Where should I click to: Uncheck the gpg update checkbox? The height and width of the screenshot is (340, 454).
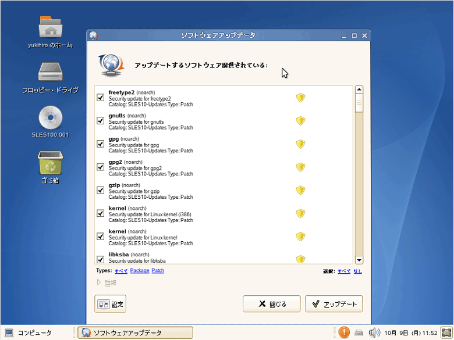[x=101, y=144]
